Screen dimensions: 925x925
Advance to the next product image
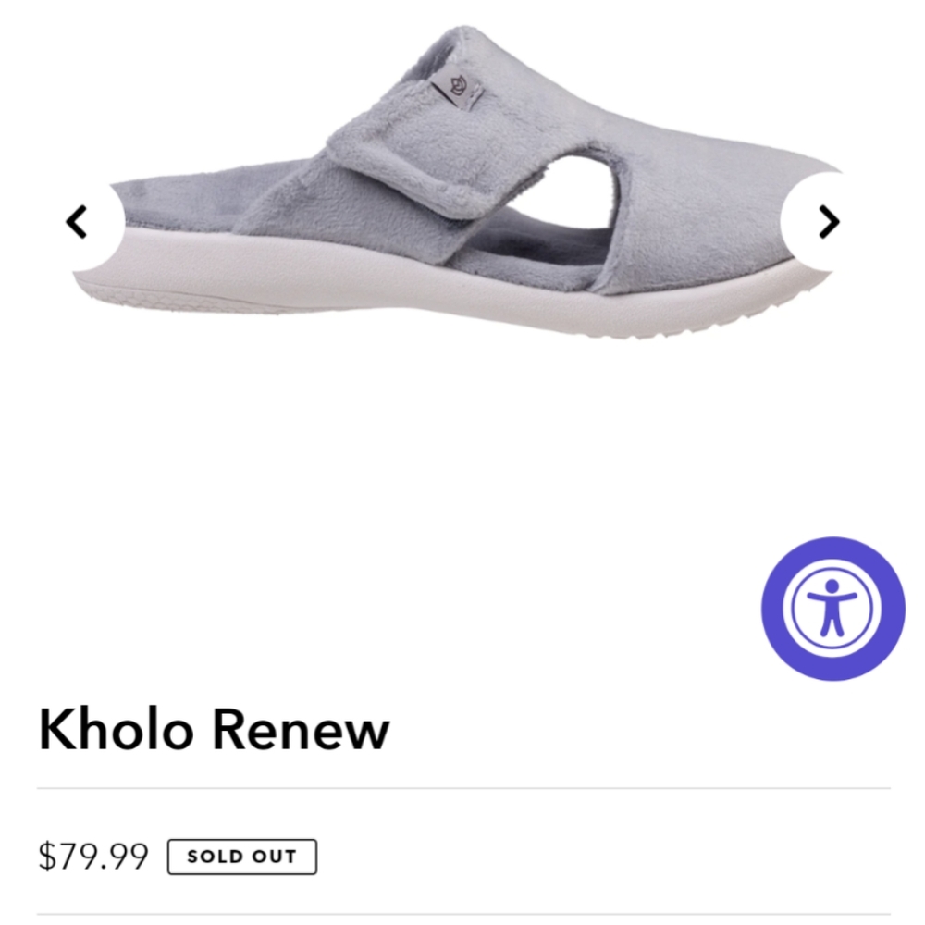tap(829, 222)
